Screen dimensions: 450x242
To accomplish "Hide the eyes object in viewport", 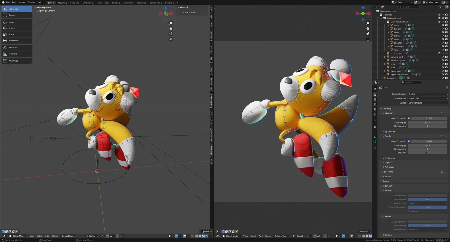I will 443,64.
